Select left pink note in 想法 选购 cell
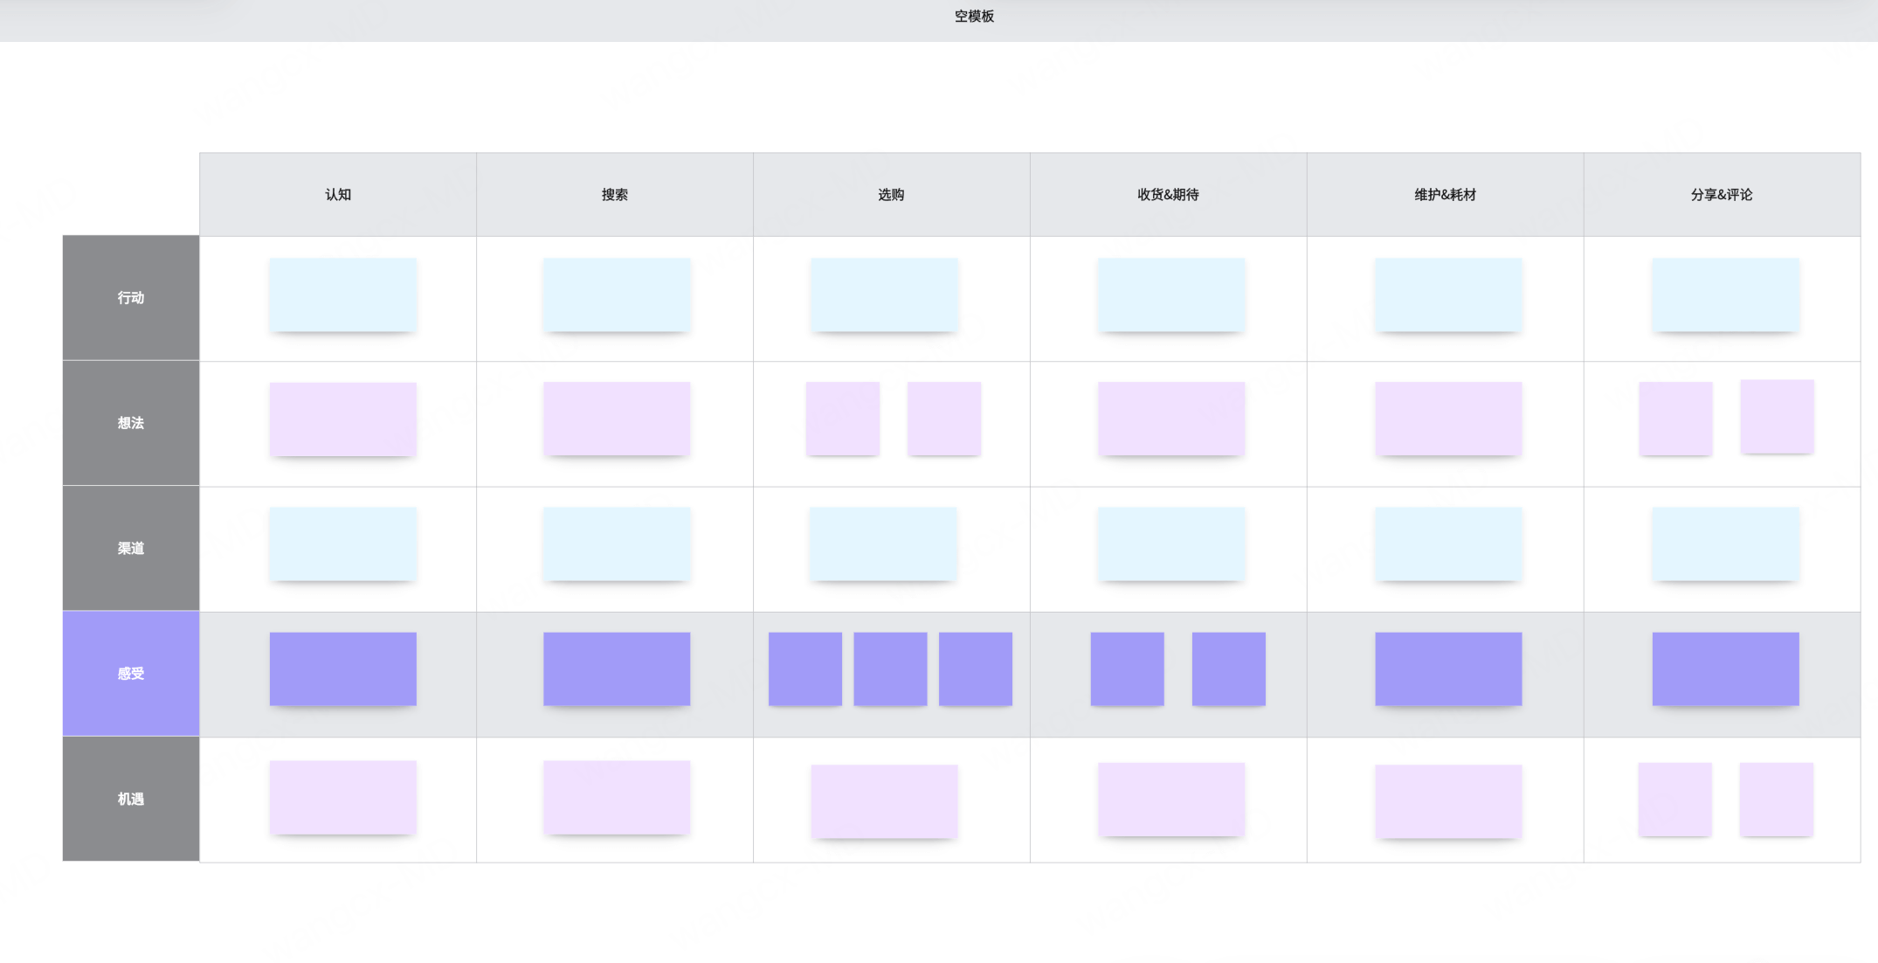 point(842,419)
